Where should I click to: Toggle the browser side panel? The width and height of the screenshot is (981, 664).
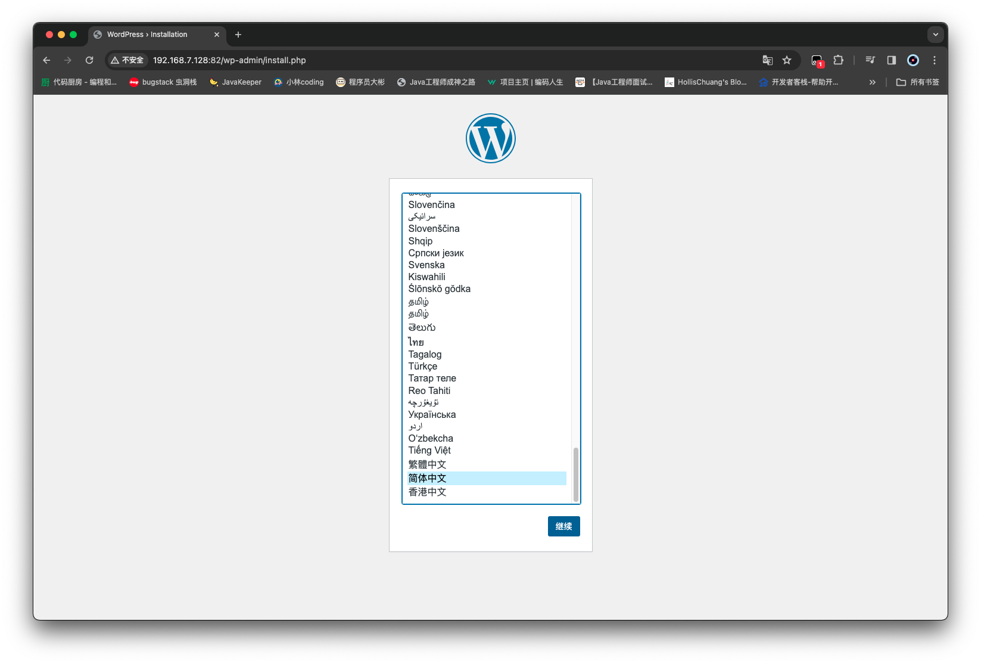point(892,60)
